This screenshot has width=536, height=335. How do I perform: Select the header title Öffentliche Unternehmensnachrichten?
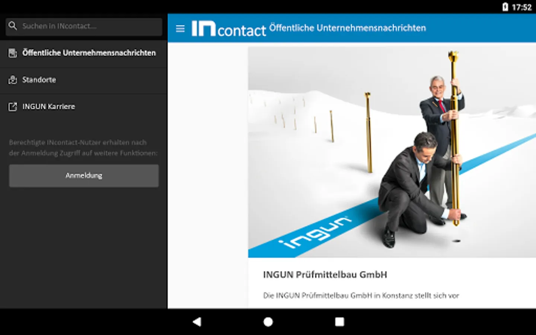[x=347, y=28]
